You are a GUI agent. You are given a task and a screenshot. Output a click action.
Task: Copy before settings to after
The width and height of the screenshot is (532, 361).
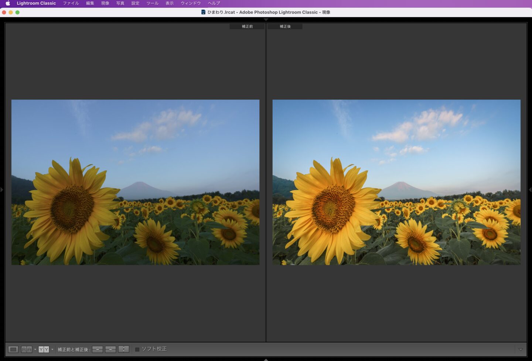point(98,349)
